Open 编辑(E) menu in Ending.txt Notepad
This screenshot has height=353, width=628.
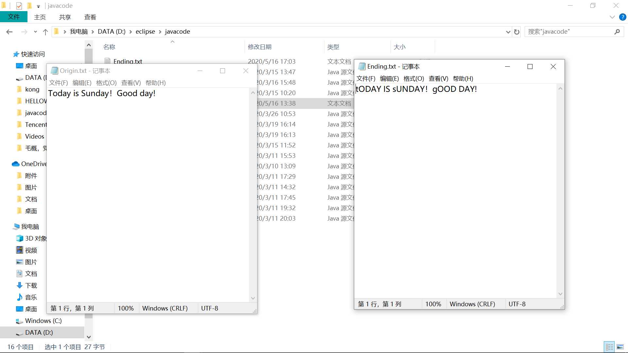389,78
